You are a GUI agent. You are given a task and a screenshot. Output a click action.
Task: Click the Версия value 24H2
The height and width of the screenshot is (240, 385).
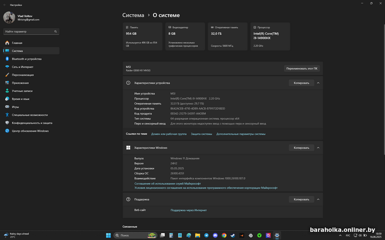click(x=174, y=163)
